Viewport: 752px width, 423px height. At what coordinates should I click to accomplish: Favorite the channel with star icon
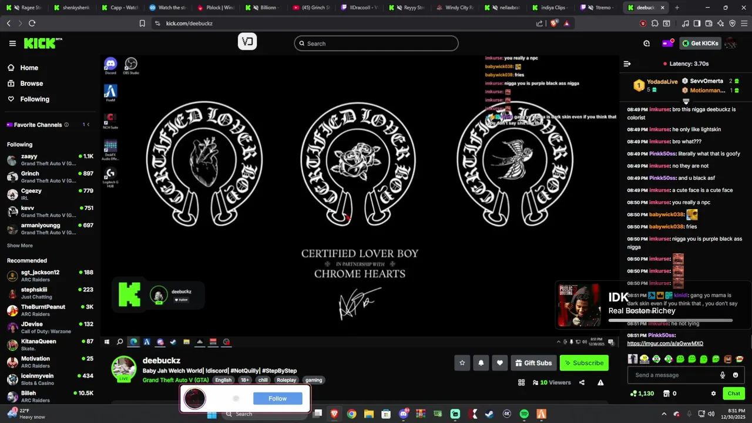462,363
